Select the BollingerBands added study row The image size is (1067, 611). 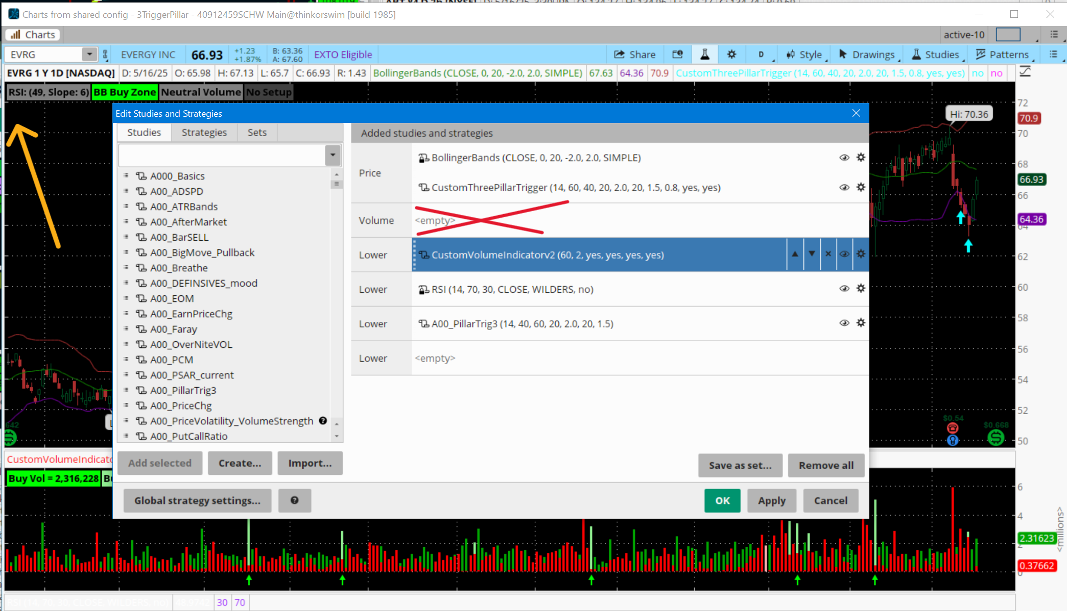(640, 158)
